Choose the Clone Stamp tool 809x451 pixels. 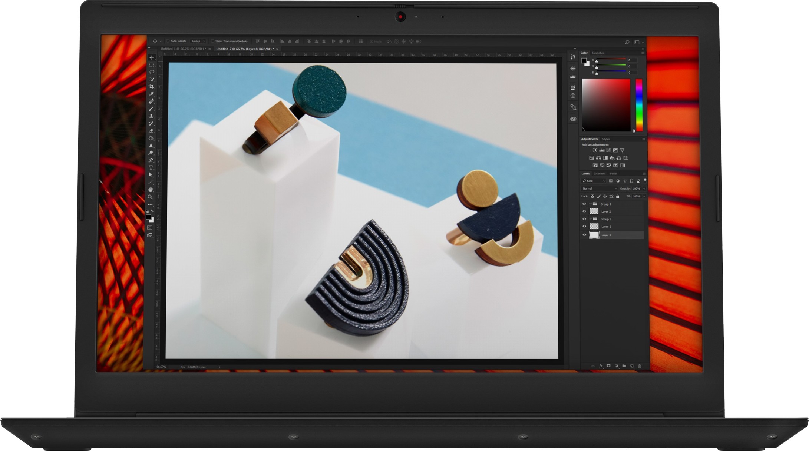click(x=151, y=116)
